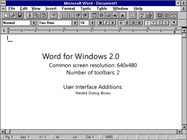This screenshot has width=187, height=140.
Task: Open the document control menu box
Action: 3,8
